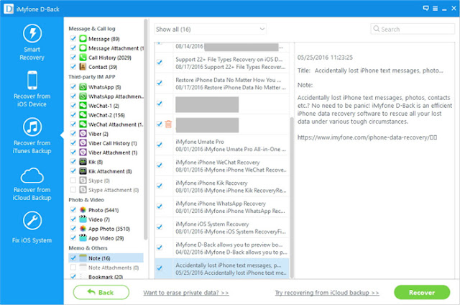This screenshot has width=460, height=305.
Task: Focus the Search input field
Action: [413, 29]
